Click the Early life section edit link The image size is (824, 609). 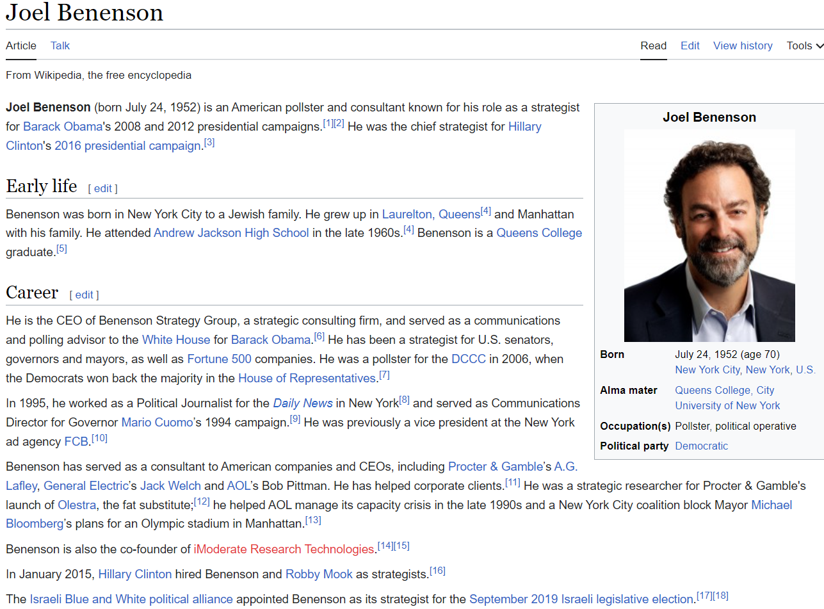pos(103,188)
